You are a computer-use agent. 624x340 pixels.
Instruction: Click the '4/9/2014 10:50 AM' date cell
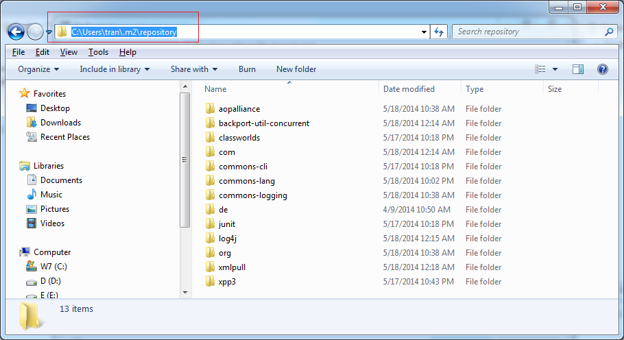(x=417, y=210)
